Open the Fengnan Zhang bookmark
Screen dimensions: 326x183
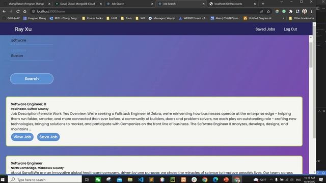tap(35, 18)
